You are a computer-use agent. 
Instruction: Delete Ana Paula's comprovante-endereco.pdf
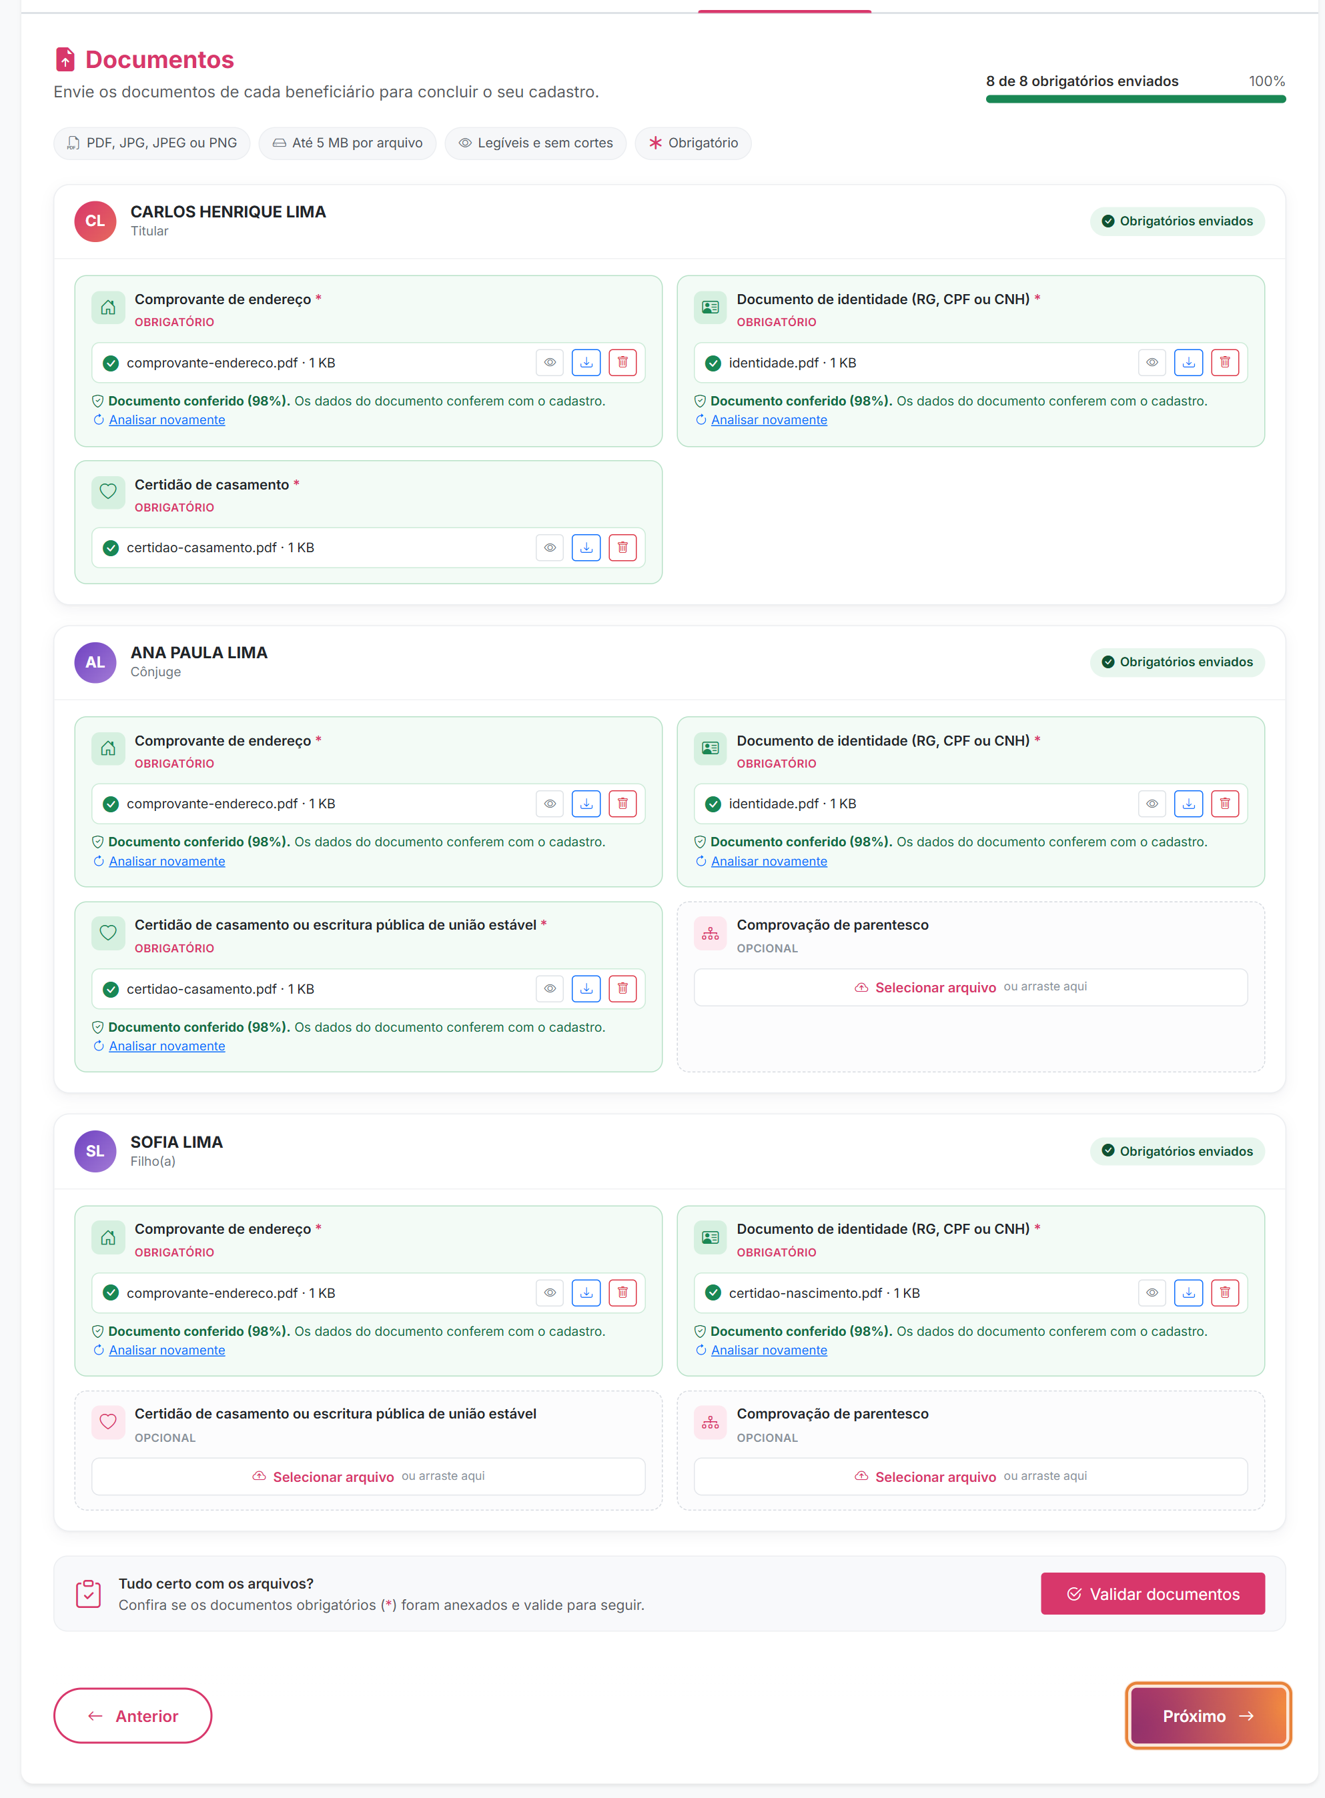[x=622, y=803]
